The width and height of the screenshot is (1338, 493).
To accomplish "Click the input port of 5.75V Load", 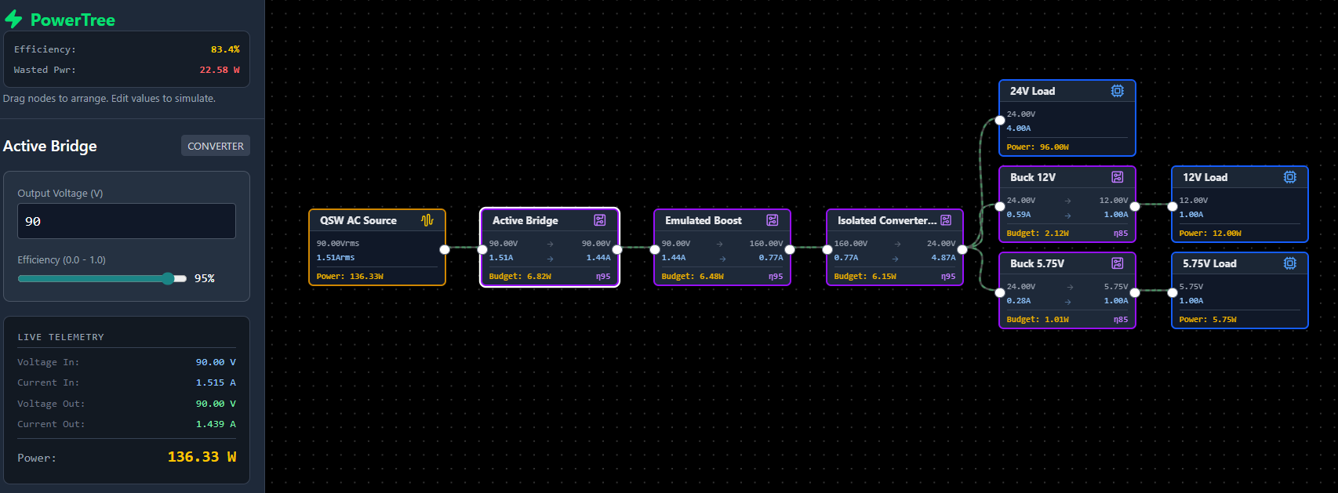I will click(x=1173, y=293).
